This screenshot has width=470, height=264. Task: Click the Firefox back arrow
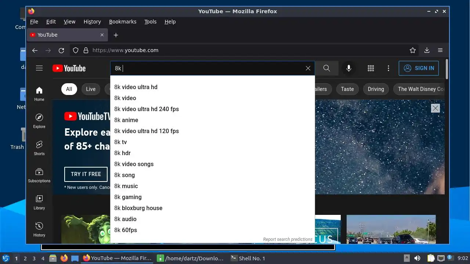point(35,50)
